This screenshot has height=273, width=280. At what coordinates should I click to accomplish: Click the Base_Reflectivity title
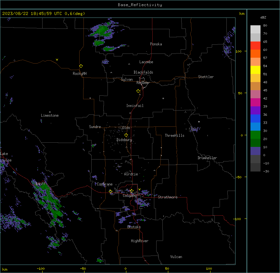coord(140,5)
